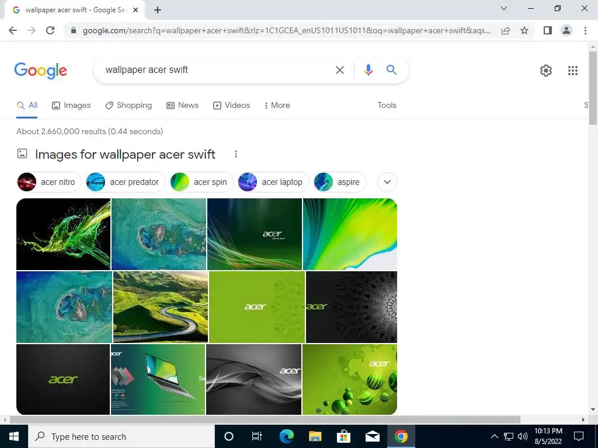The height and width of the screenshot is (448, 598).
Task: Open search Tools
Action: 387,106
